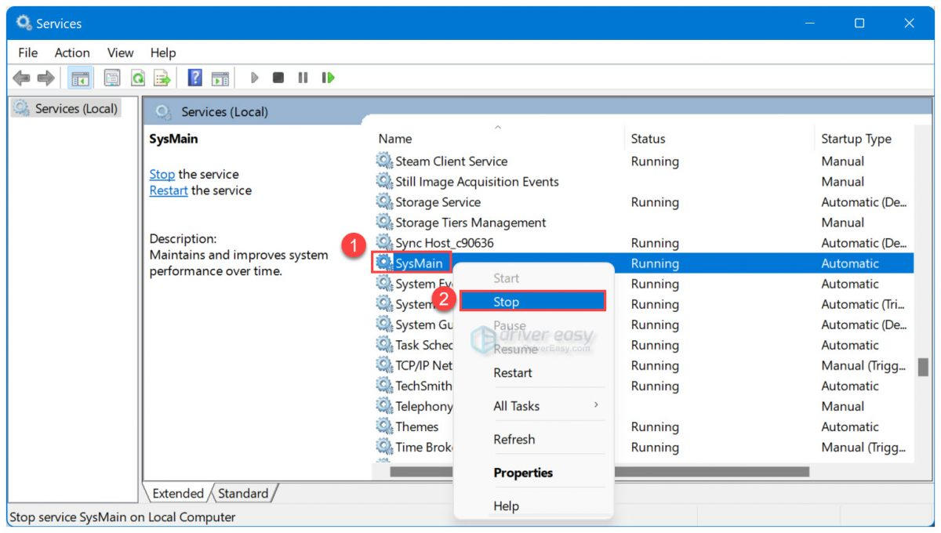This screenshot has width=941, height=533.
Task: Open the Action menu
Action: 71,53
